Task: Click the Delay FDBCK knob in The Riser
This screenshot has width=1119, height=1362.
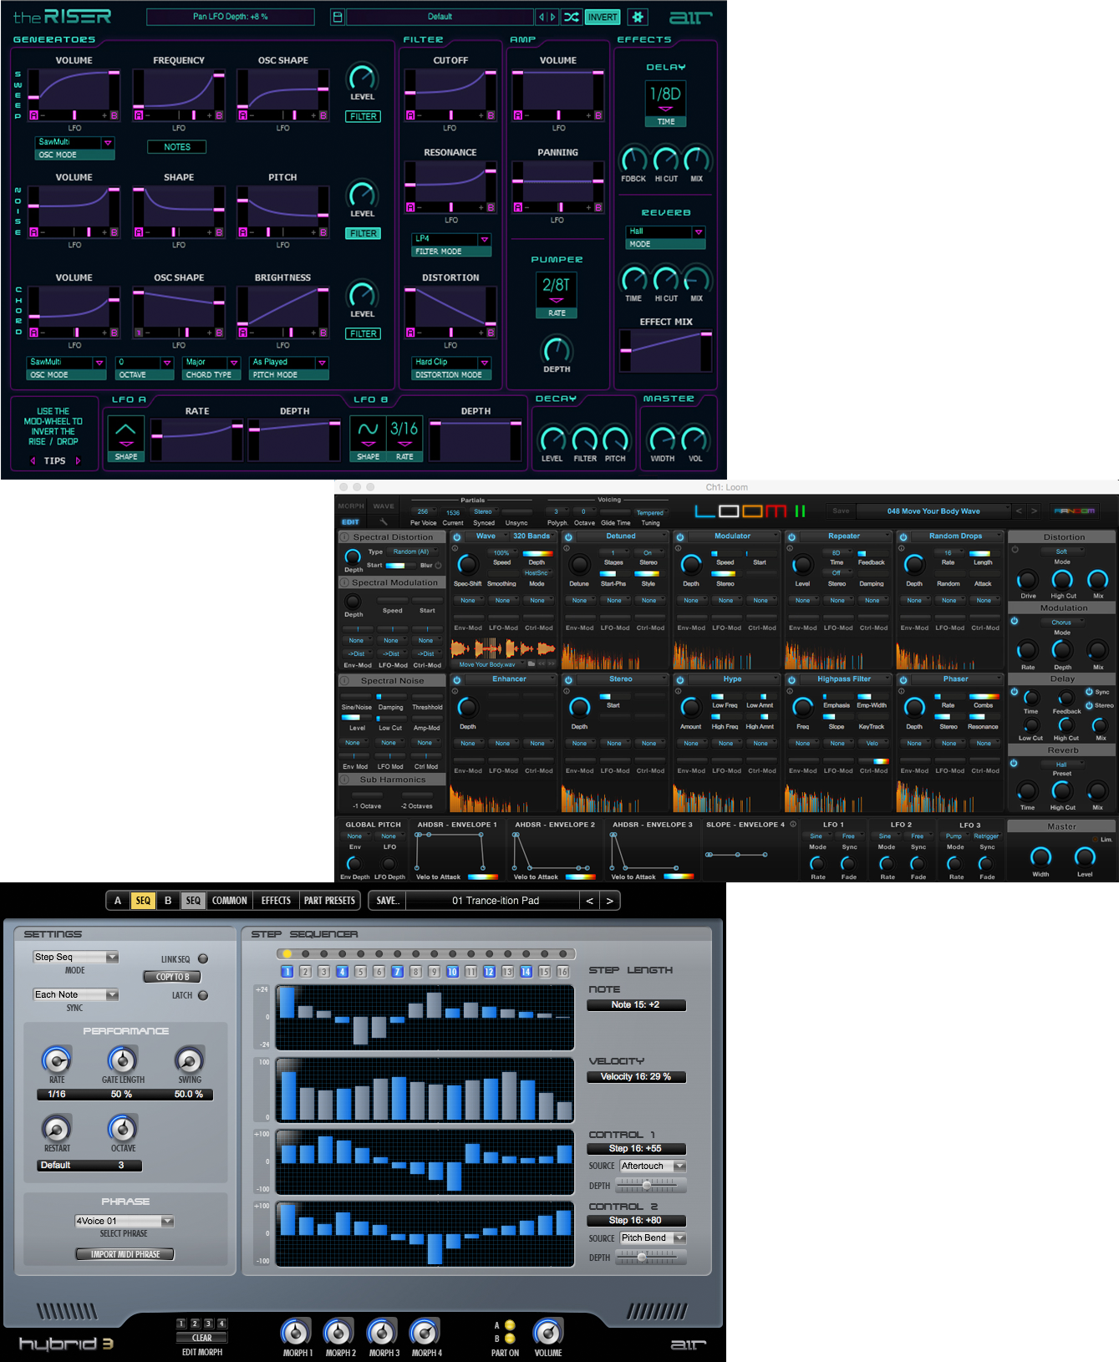Action: [633, 159]
